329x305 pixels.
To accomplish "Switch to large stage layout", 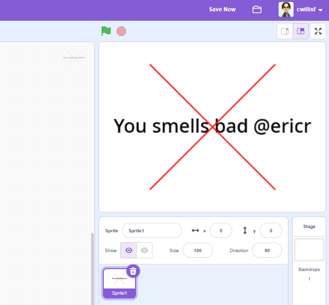I will (x=301, y=31).
